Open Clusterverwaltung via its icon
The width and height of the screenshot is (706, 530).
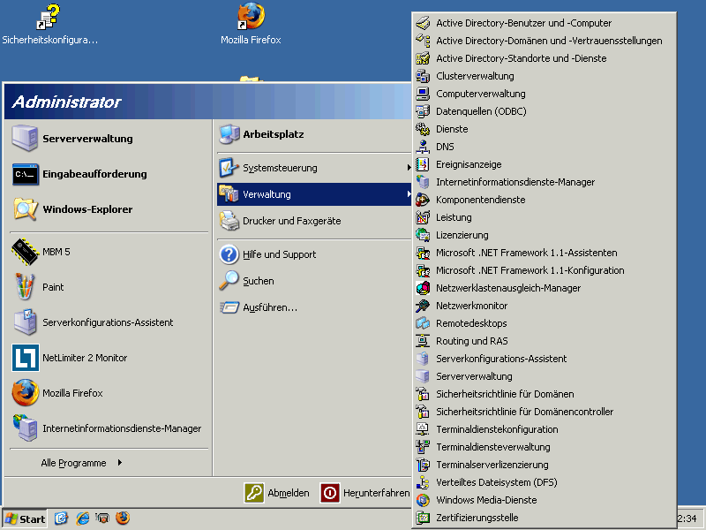(423, 76)
